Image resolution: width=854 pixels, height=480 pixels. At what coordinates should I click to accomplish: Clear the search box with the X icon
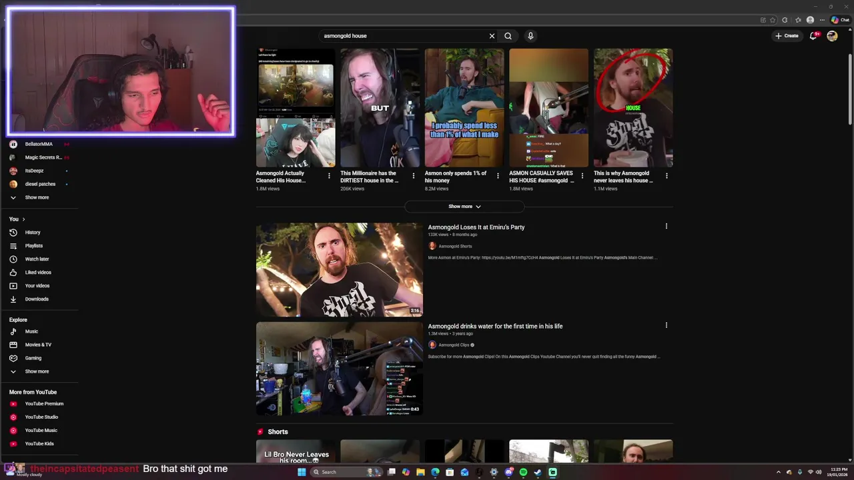tap(492, 36)
